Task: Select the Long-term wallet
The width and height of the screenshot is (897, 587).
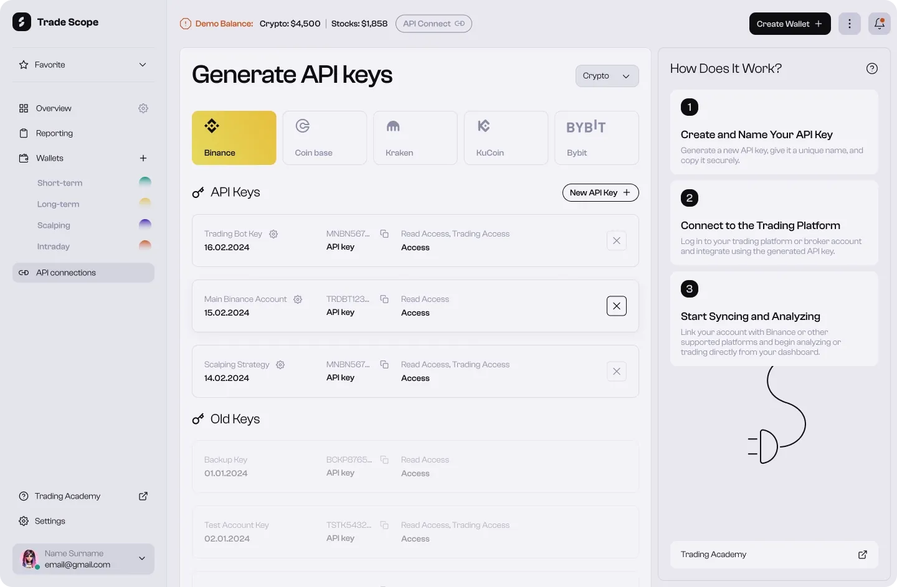Action: pyautogui.click(x=58, y=204)
